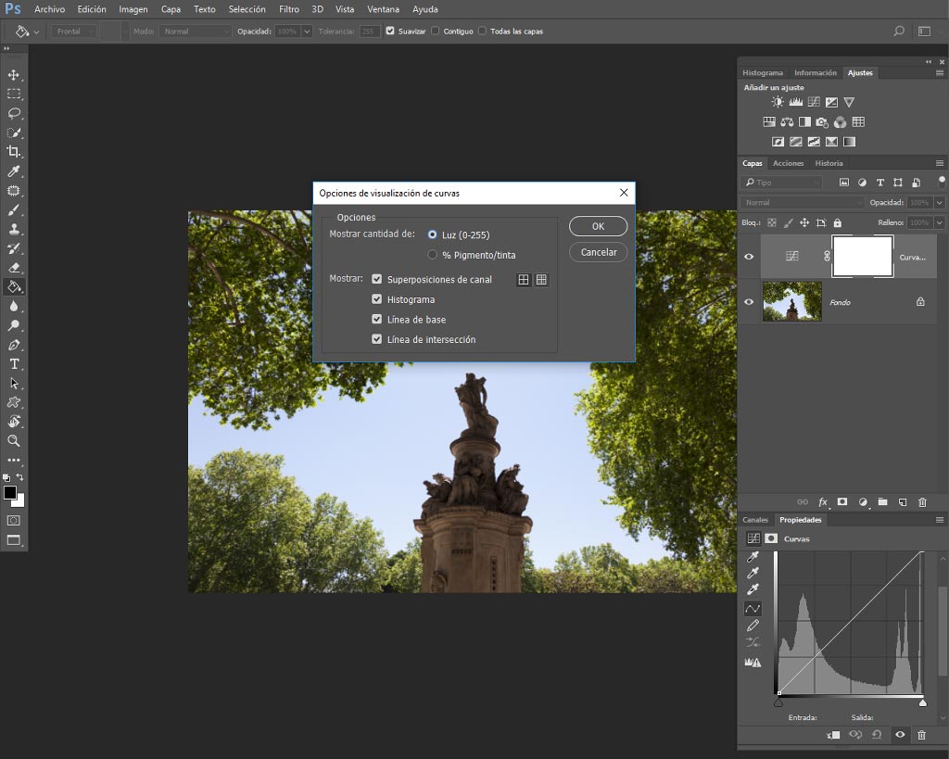The image size is (949, 759).
Task: Open the Filtro menu
Action: (x=289, y=9)
